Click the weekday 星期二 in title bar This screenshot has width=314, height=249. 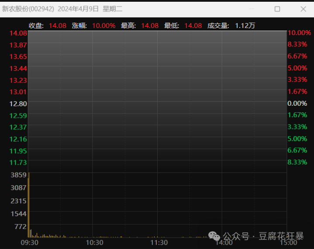pyautogui.click(x=112, y=9)
